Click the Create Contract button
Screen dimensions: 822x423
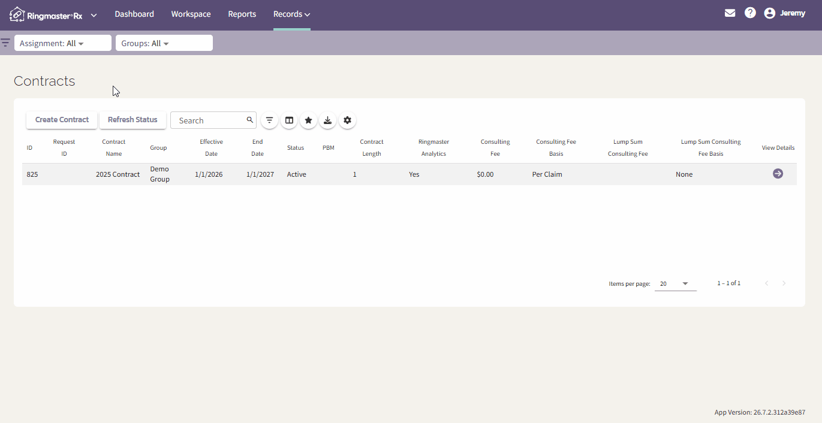pos(62,120)
